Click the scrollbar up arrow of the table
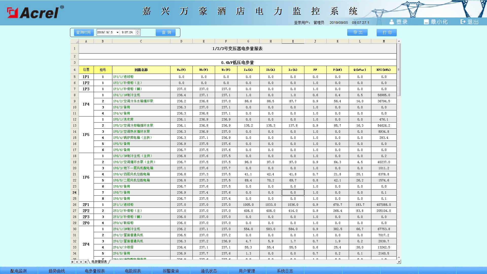Viewport: 487px width, 274px height. (399, 41)
